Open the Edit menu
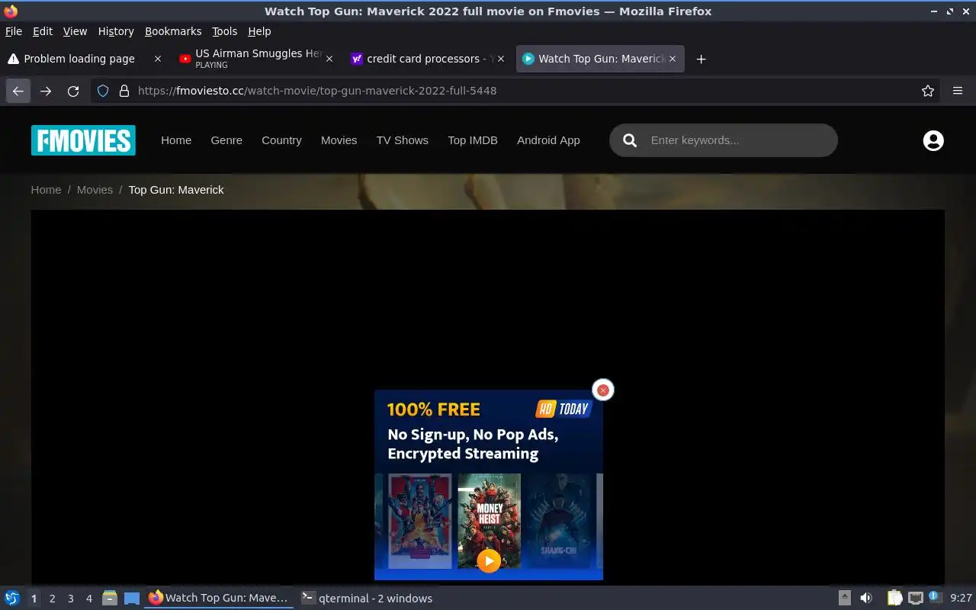The image size is (976, 610). click(x=43, y=31)
